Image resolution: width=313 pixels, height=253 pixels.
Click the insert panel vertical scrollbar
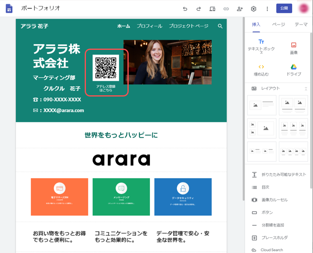click(x=311, y=111)
